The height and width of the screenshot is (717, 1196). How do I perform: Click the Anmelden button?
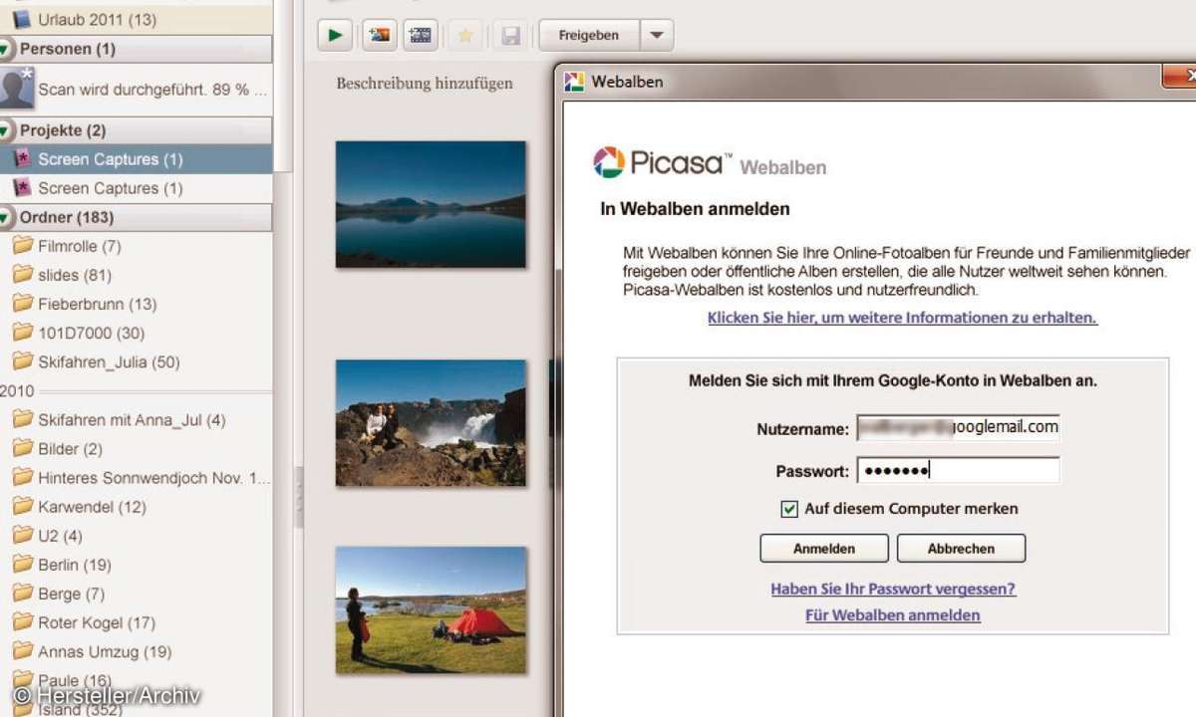(x=824, y=549)
